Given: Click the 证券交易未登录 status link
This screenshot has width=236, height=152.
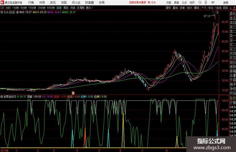Looking at the screenshot, I should pos(138,2).
